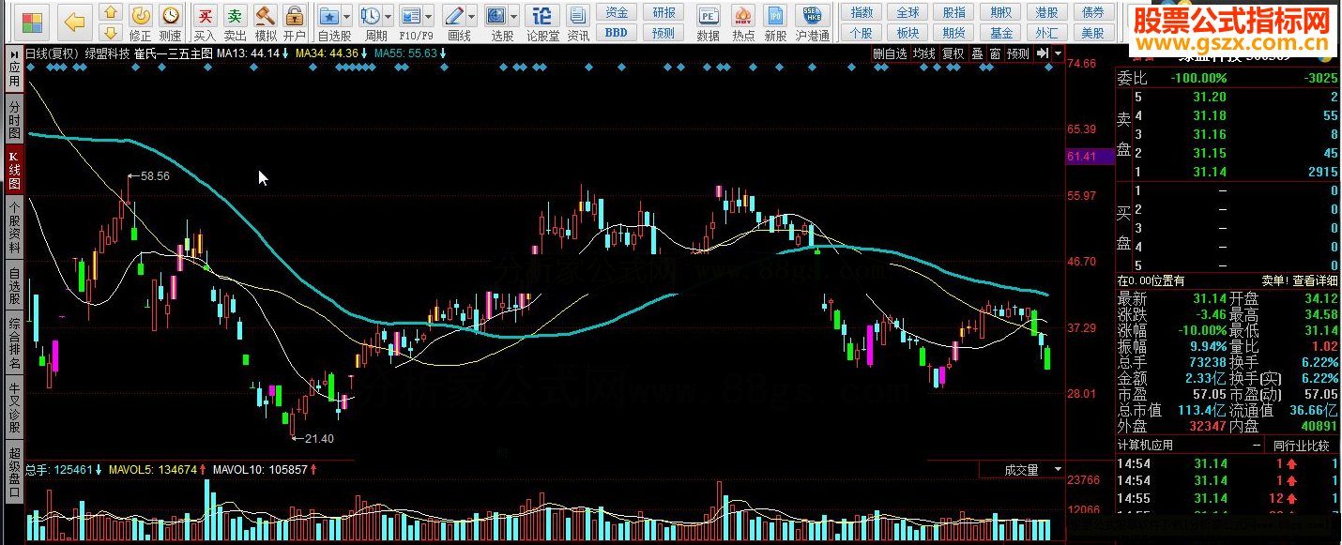Click the 研报 research report button

click(663, 12)
